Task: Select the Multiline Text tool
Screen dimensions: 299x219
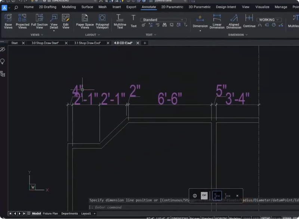Action: pos(120,21)
